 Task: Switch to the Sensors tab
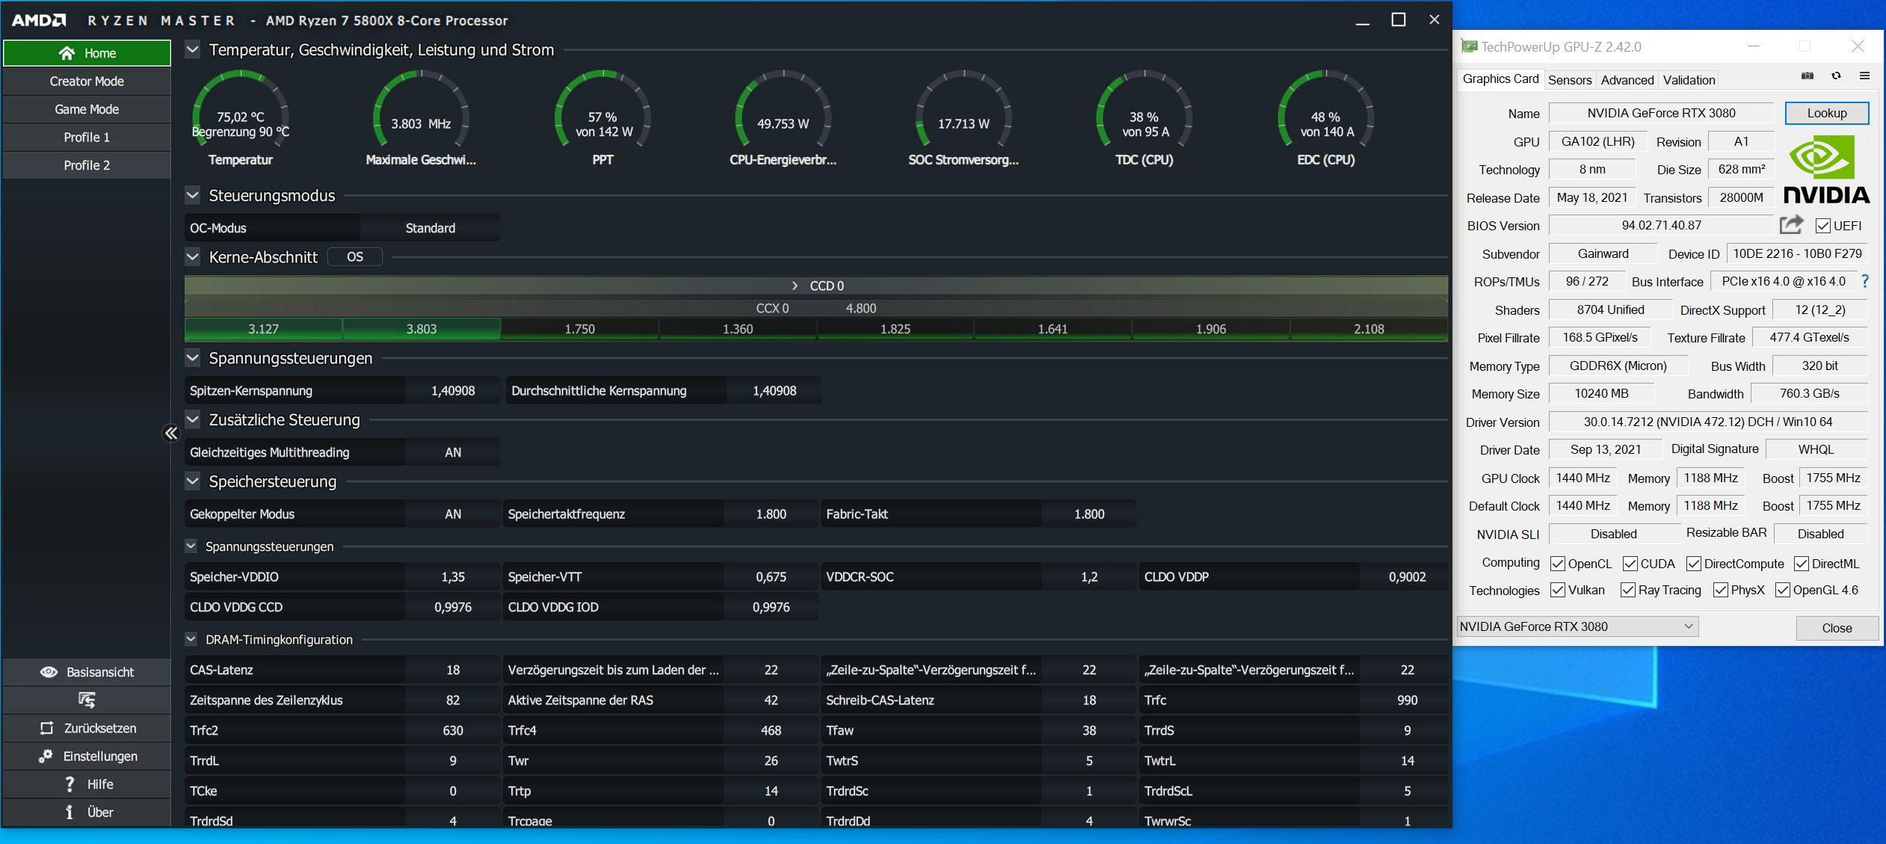pyautogui.click(x=1569, y=80)
